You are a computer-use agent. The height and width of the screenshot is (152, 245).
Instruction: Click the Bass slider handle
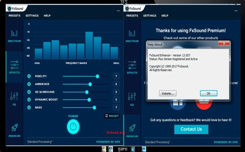click(94, 108)
